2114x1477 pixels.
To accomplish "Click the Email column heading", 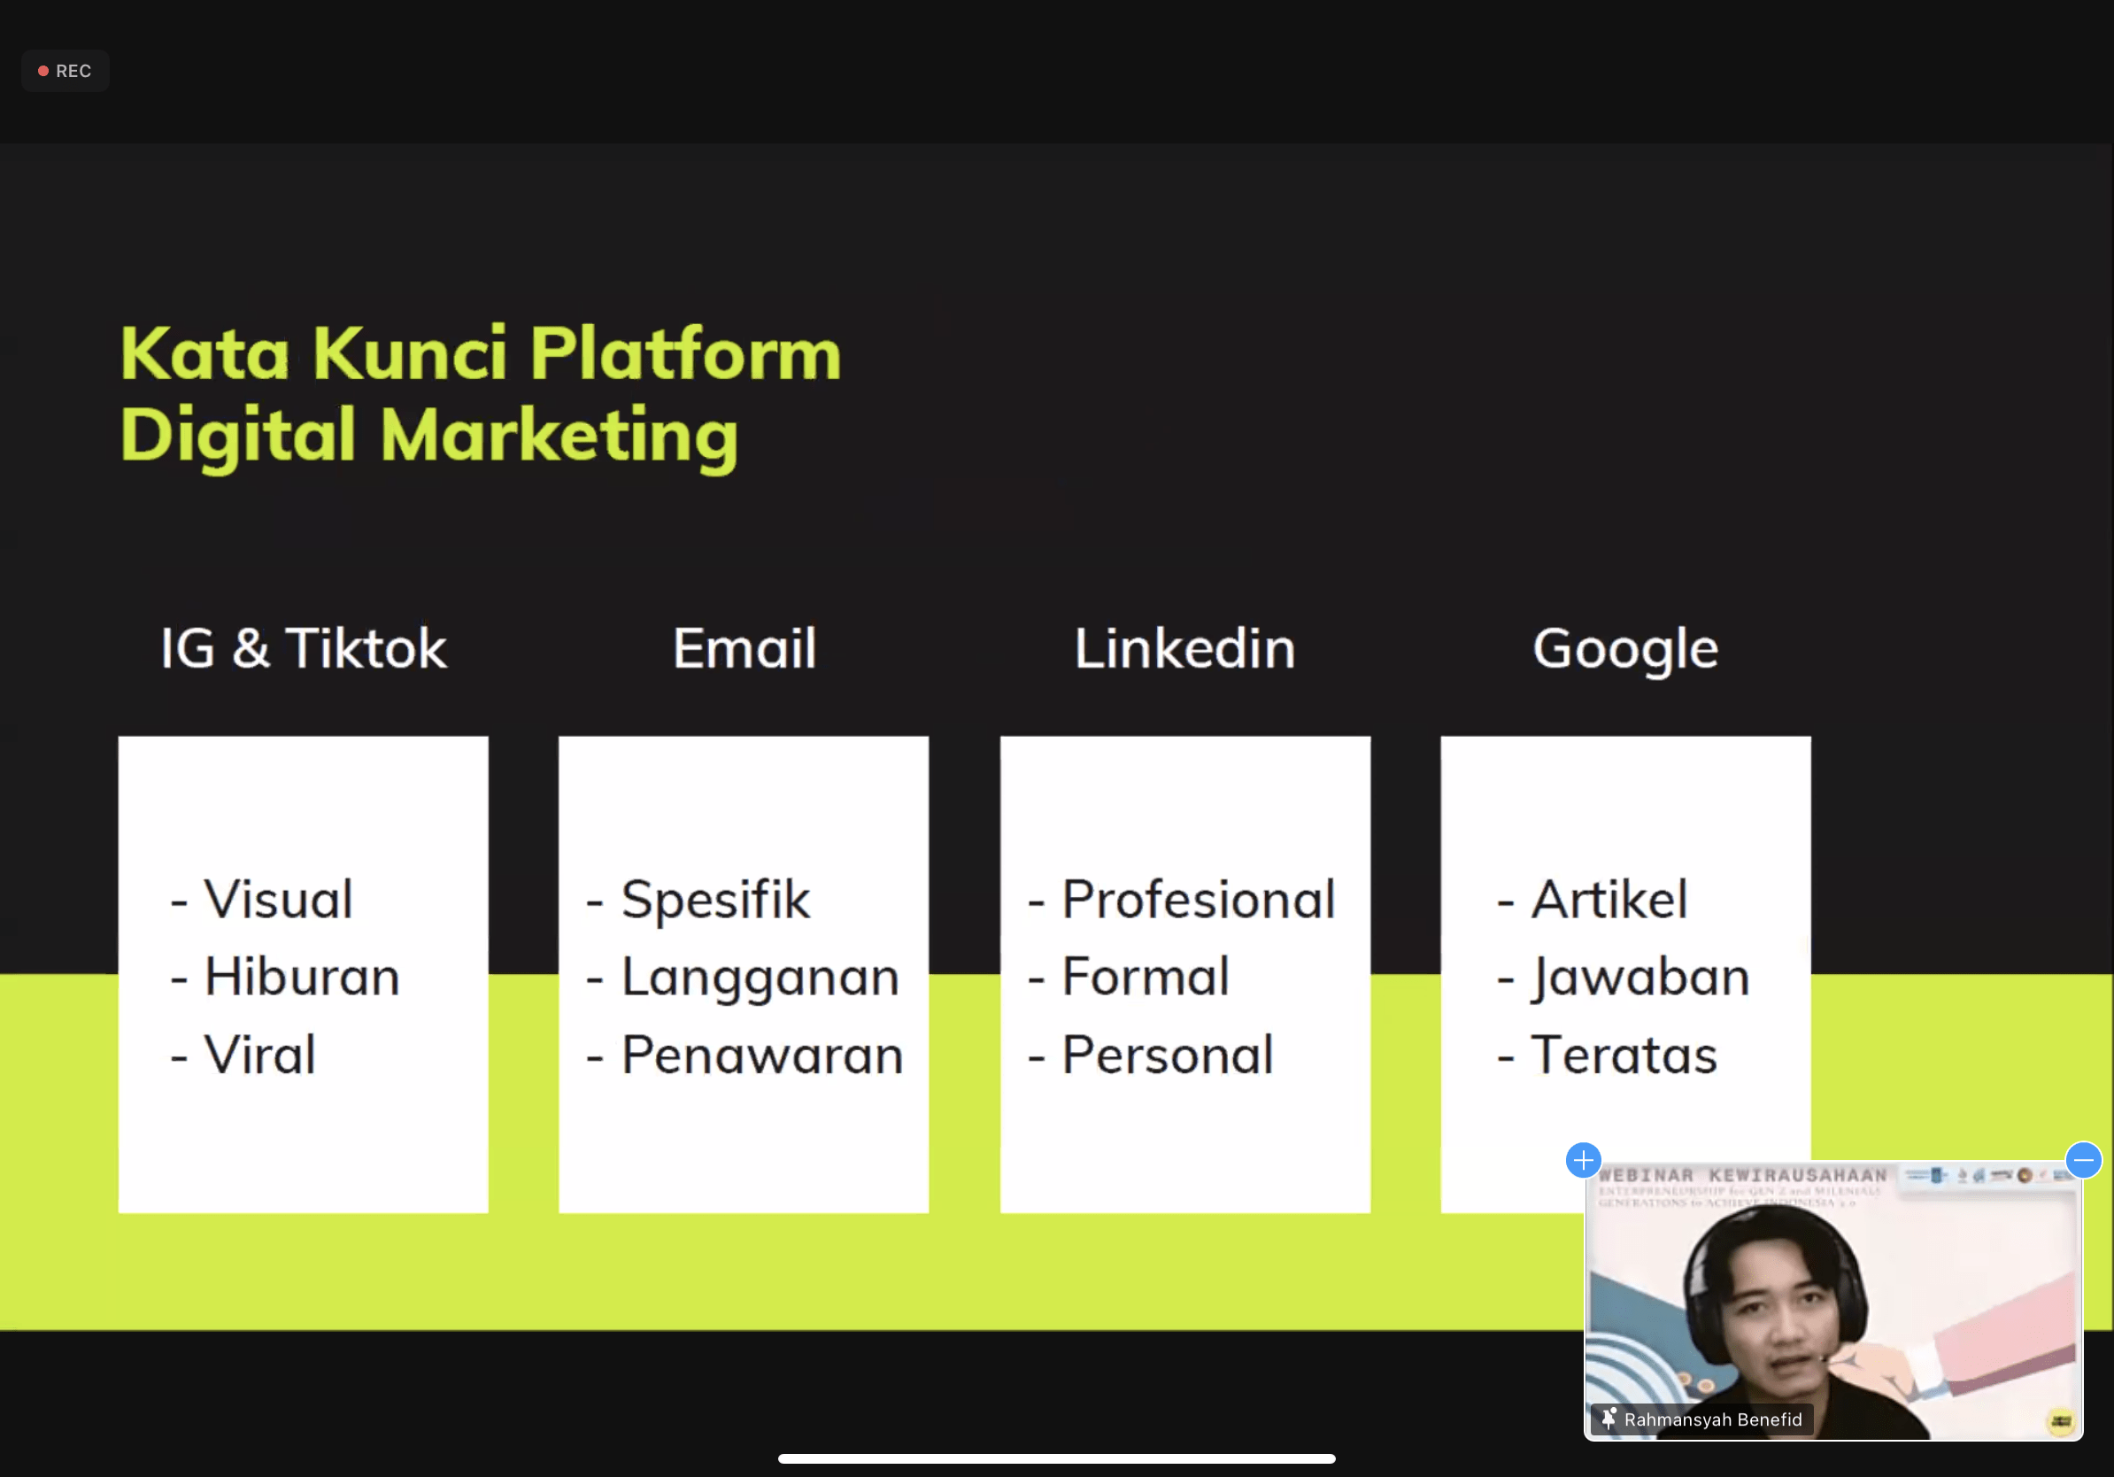I will tap(744, 648).
